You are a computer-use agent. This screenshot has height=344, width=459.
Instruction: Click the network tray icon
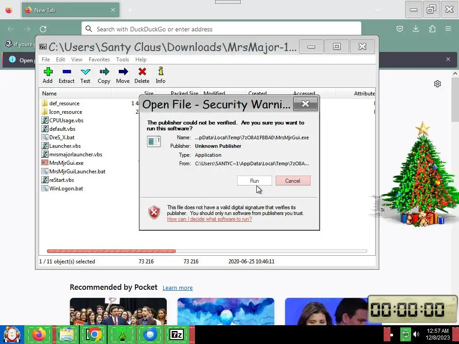406,334
